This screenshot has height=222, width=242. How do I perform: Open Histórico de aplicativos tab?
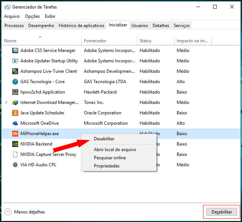(x=81, y=26)
